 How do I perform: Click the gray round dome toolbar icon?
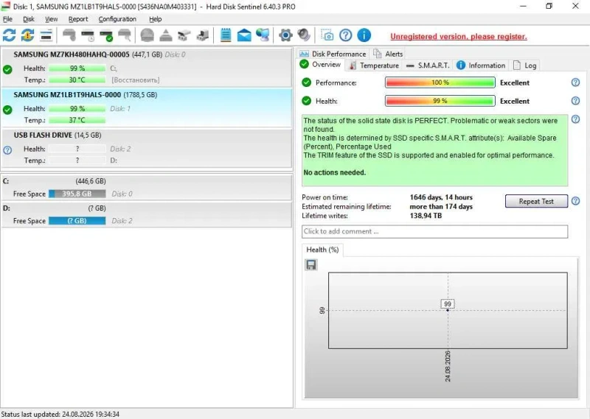pyautogui.click(x=147, y=35)
